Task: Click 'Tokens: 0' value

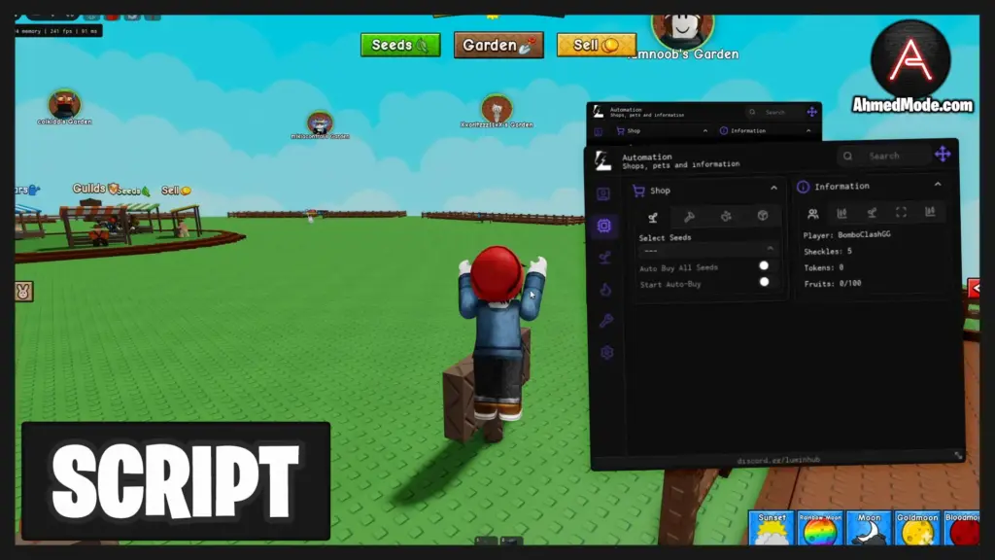Action: pyautogui.click(x=824, y=267)
